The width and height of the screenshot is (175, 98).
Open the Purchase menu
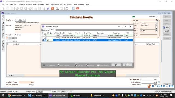41,5
